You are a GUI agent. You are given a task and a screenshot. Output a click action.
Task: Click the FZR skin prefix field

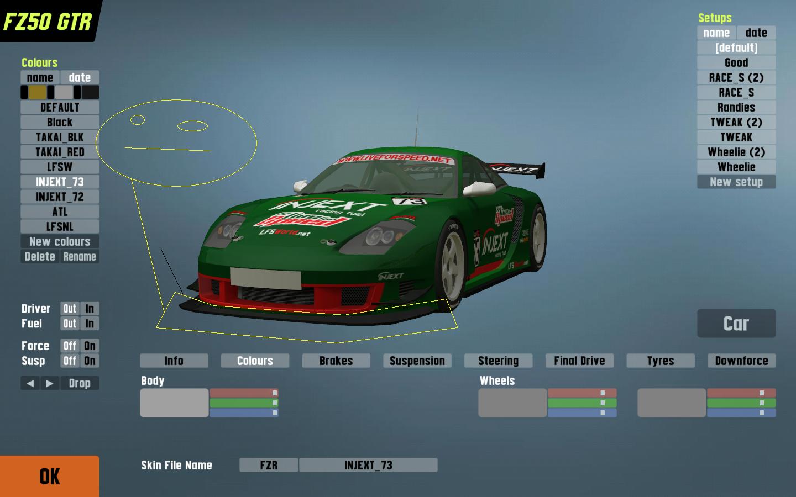[x=269, y=465]
